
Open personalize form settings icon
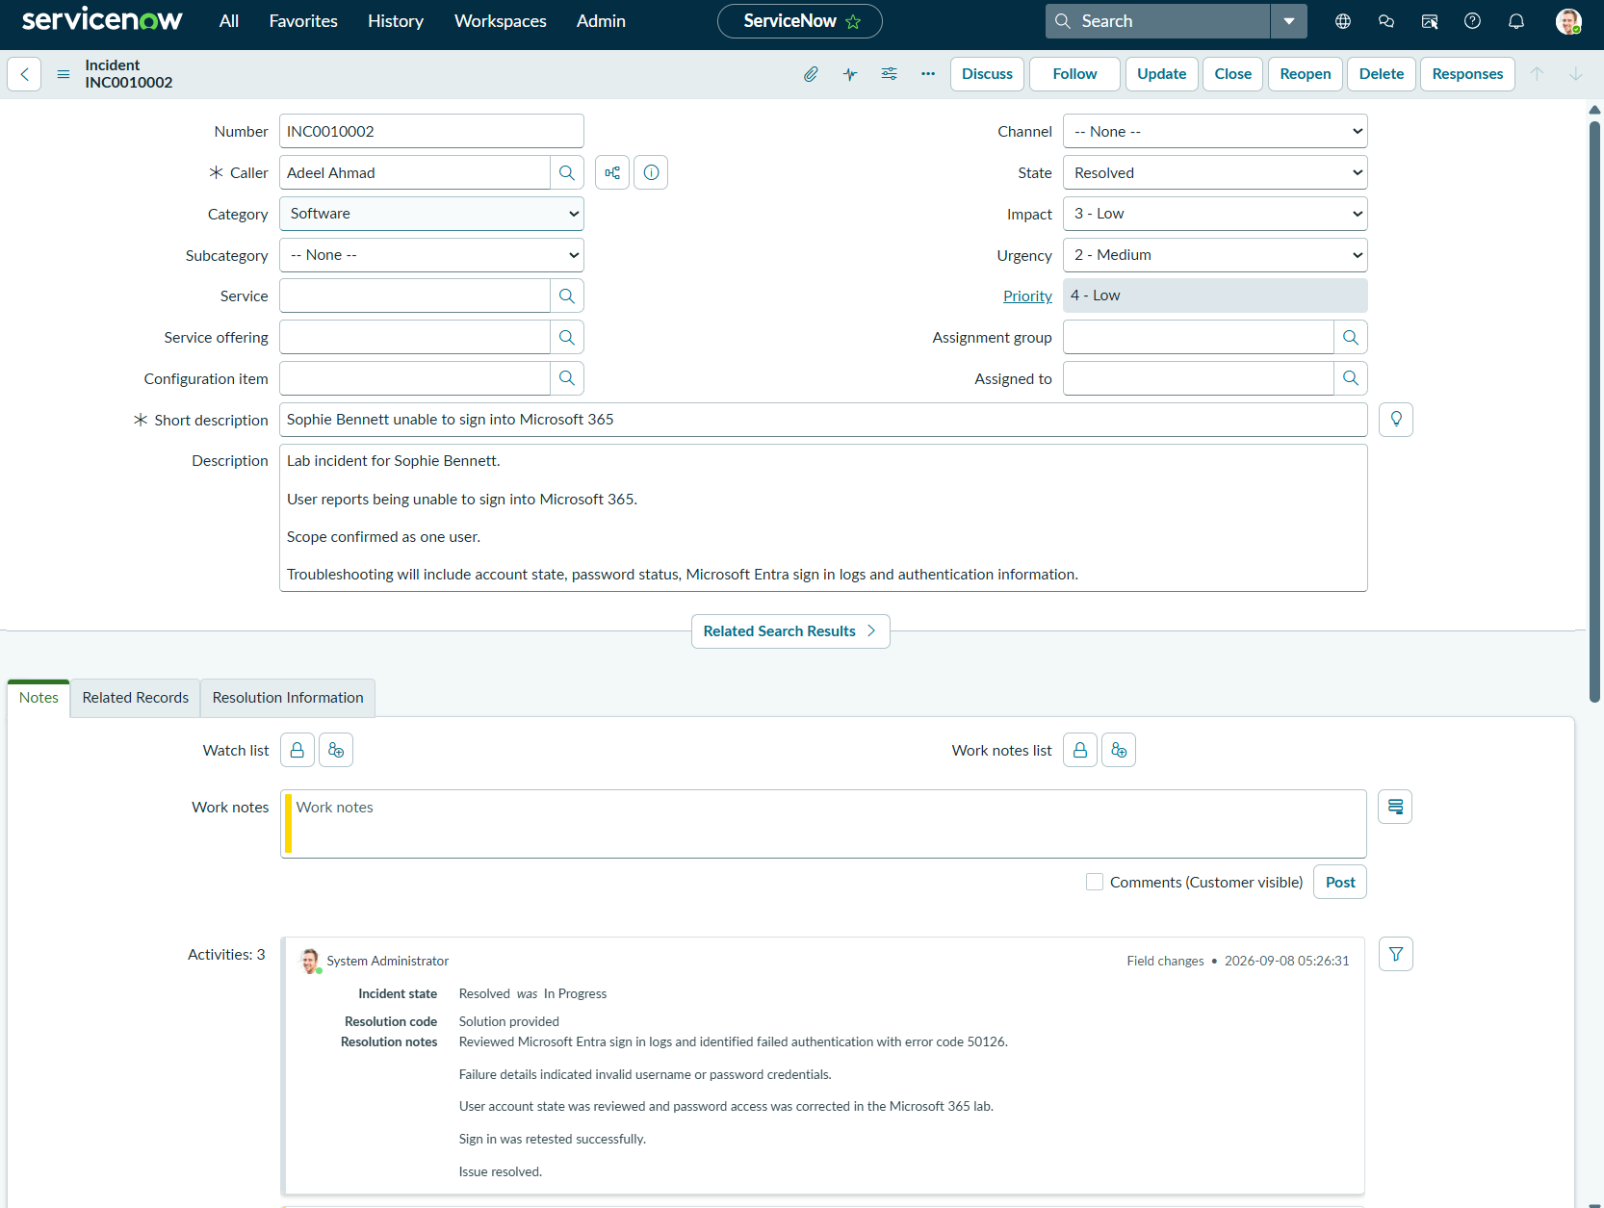coord(890,74)
